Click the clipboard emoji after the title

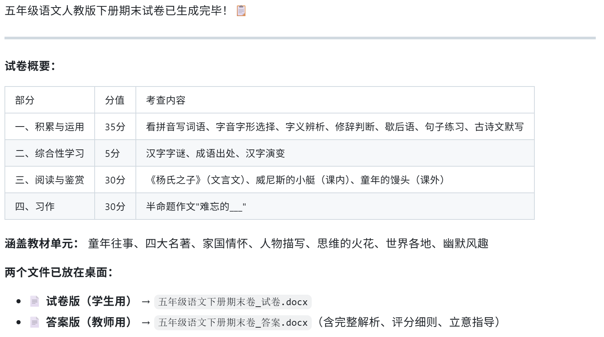241,11
